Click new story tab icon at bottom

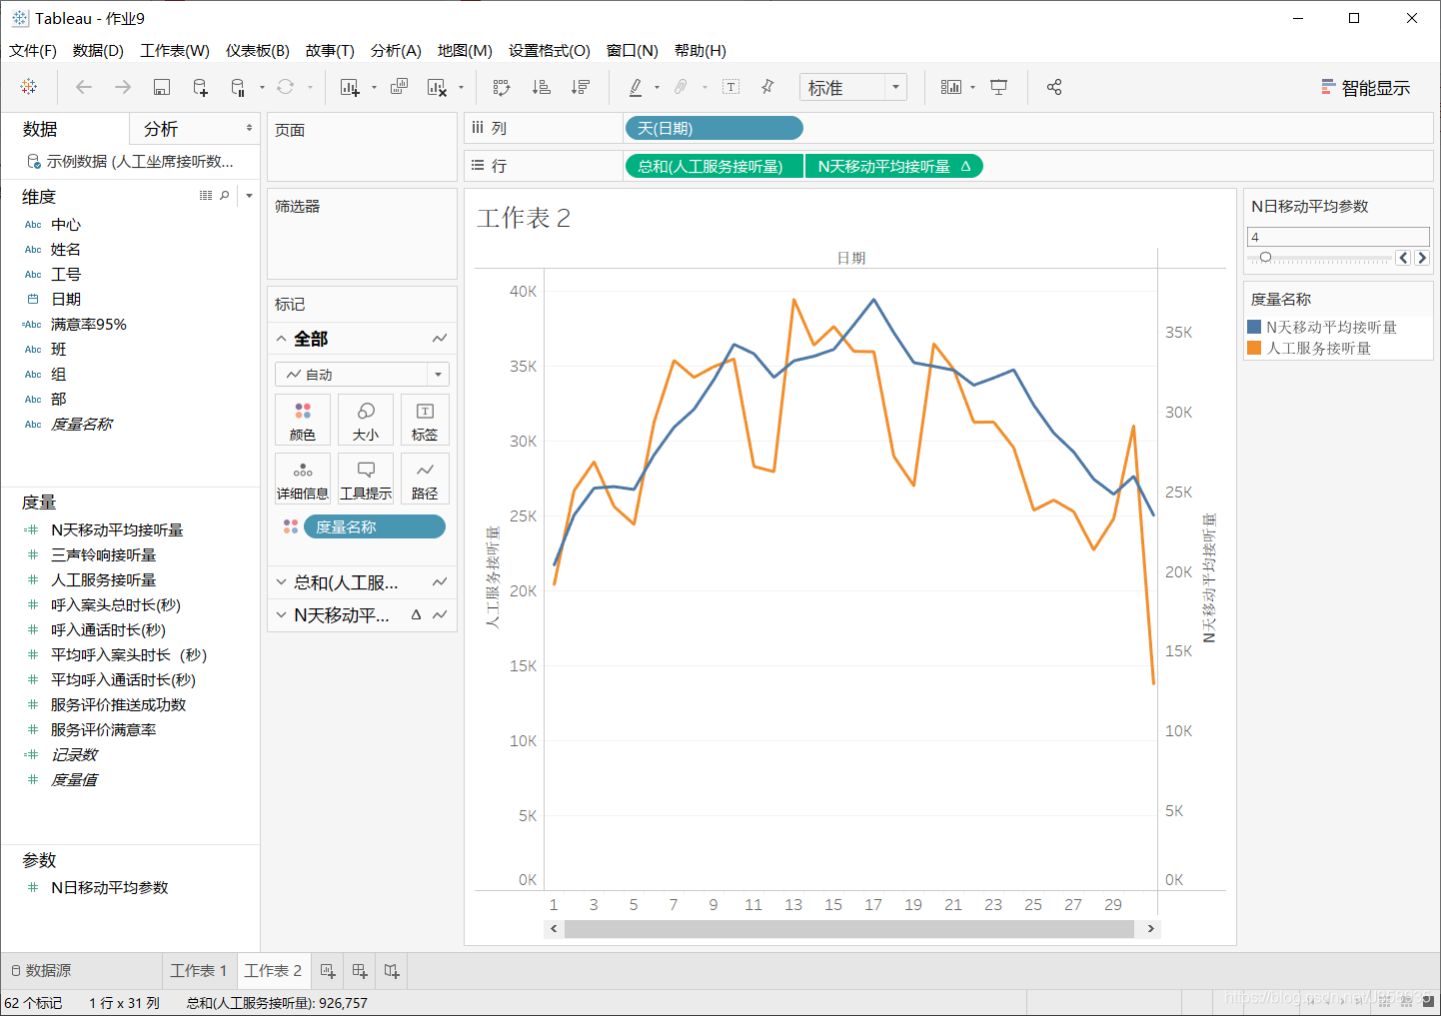(392, 971)
